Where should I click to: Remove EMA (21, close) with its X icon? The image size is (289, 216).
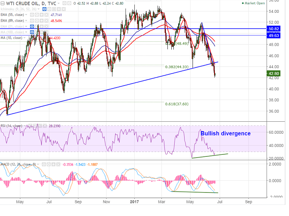tap(47, 27)
